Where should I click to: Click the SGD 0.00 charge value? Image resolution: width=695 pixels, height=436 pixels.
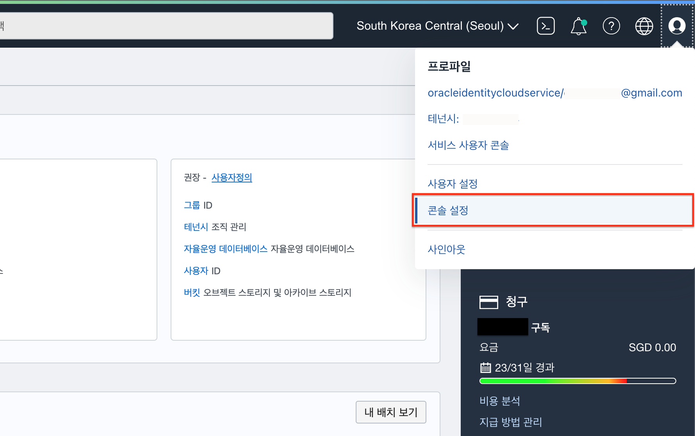(652, 347)
